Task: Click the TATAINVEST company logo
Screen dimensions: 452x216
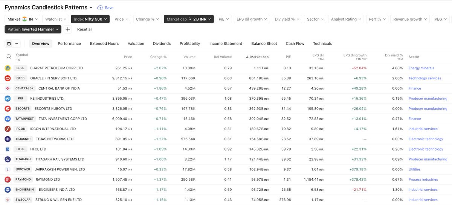Action: pos(8,119)
